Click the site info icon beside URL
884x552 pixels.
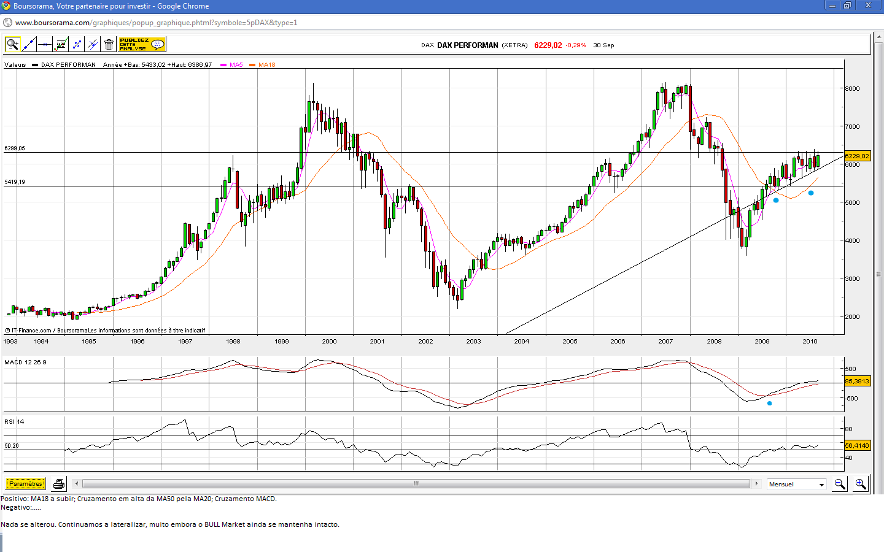7,23
